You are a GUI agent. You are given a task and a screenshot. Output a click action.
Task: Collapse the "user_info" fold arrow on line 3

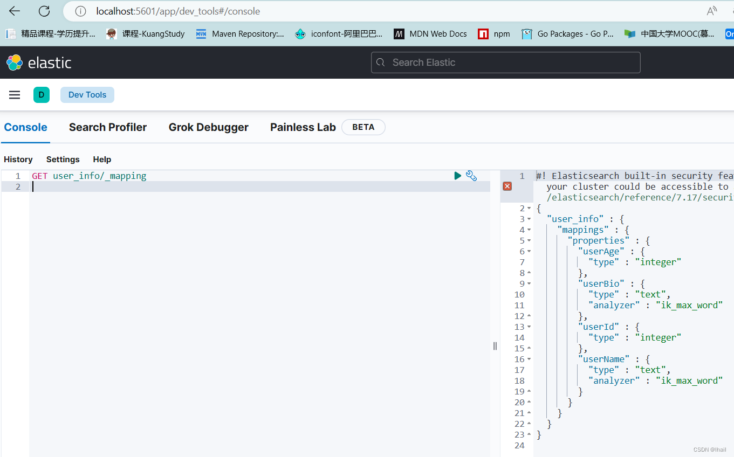point(529,219)
